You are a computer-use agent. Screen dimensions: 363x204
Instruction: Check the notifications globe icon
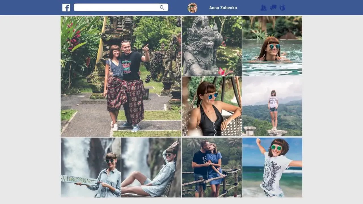click(x=282, y=8)
